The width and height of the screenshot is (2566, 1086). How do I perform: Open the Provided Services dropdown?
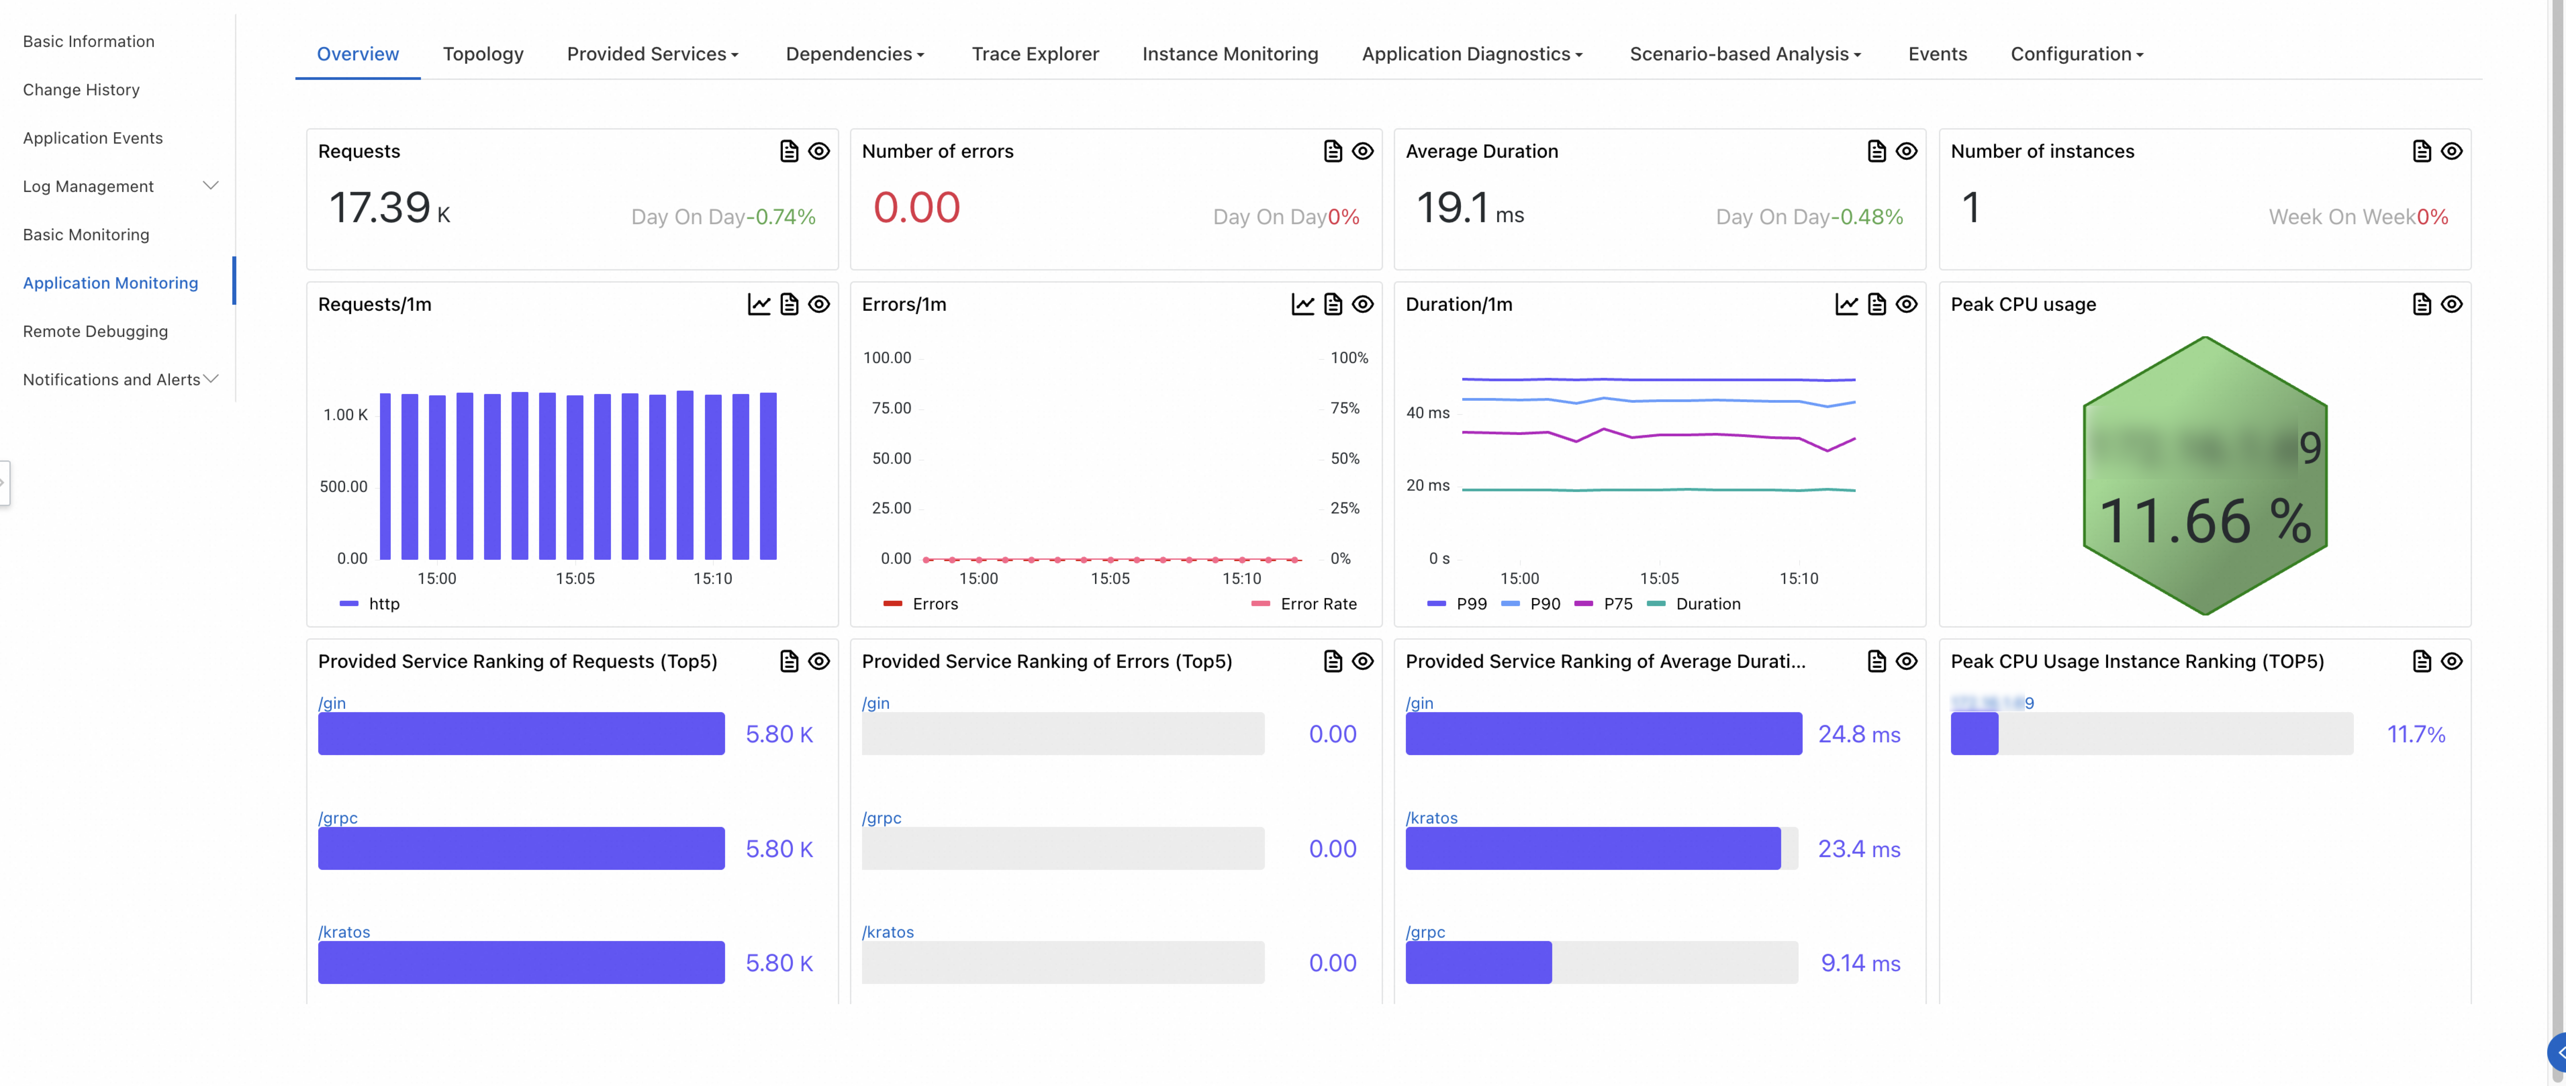[653, 54]
